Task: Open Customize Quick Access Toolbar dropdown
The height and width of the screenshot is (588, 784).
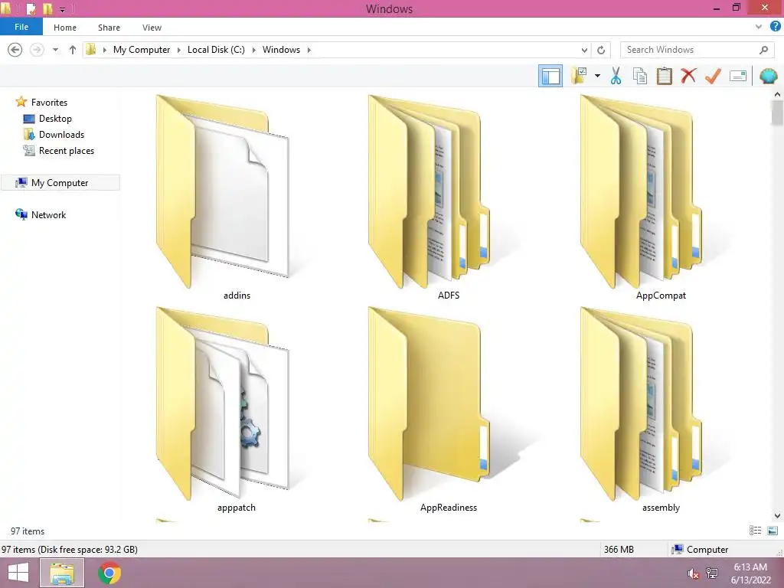Action: (62, 9)
